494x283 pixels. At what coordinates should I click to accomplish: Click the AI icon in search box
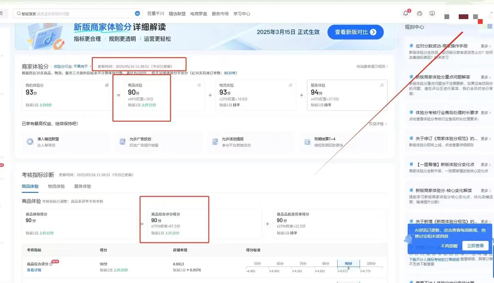137,13
